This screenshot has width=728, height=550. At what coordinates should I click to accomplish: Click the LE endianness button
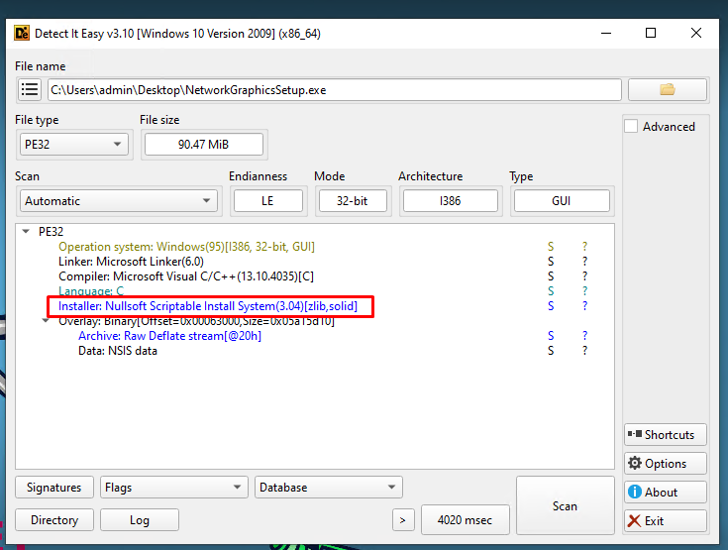(267, 200)
